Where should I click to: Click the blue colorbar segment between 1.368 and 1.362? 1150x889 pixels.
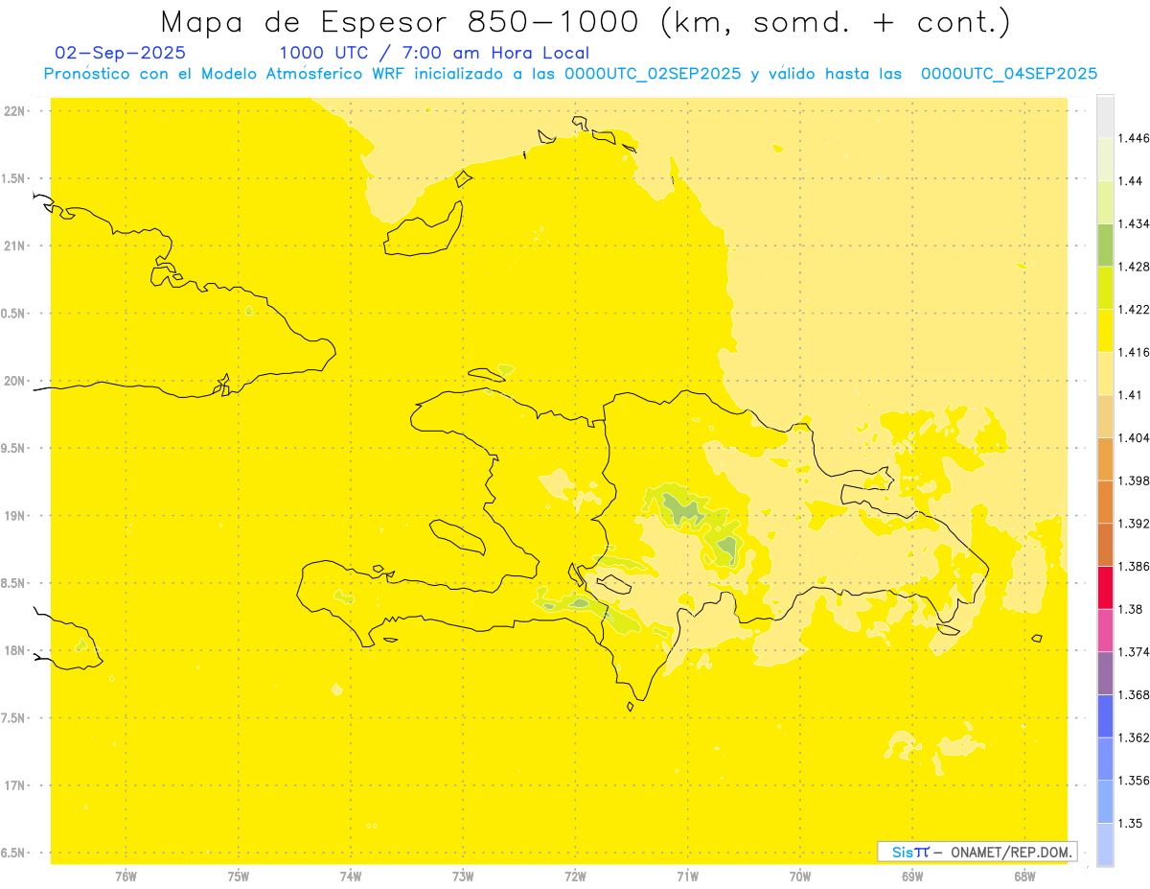click(1105, 715)
